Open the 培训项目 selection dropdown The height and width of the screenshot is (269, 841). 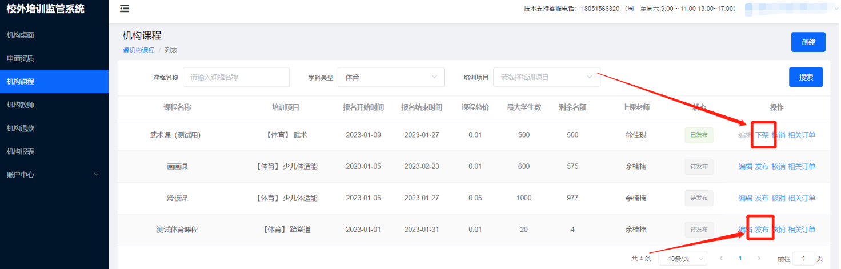click(x=546, y=77)
